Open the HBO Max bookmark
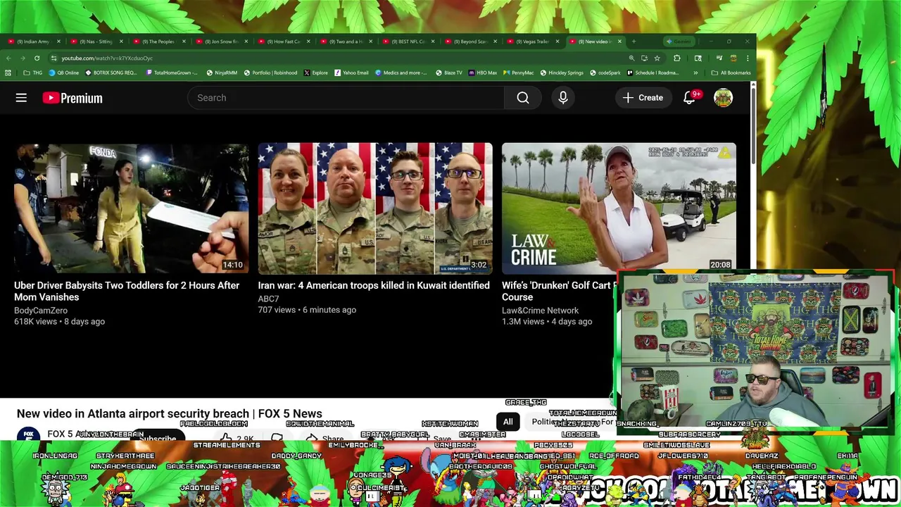Screen dimensions: 901x507 482,73
